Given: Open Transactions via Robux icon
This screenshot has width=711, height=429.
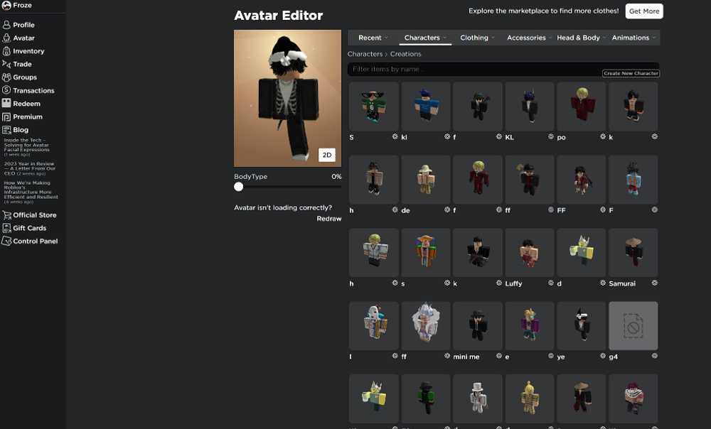Looking at the screenshot, I should click(x=6, y=90).
